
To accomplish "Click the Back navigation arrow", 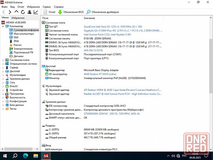I will pos(4,12).
